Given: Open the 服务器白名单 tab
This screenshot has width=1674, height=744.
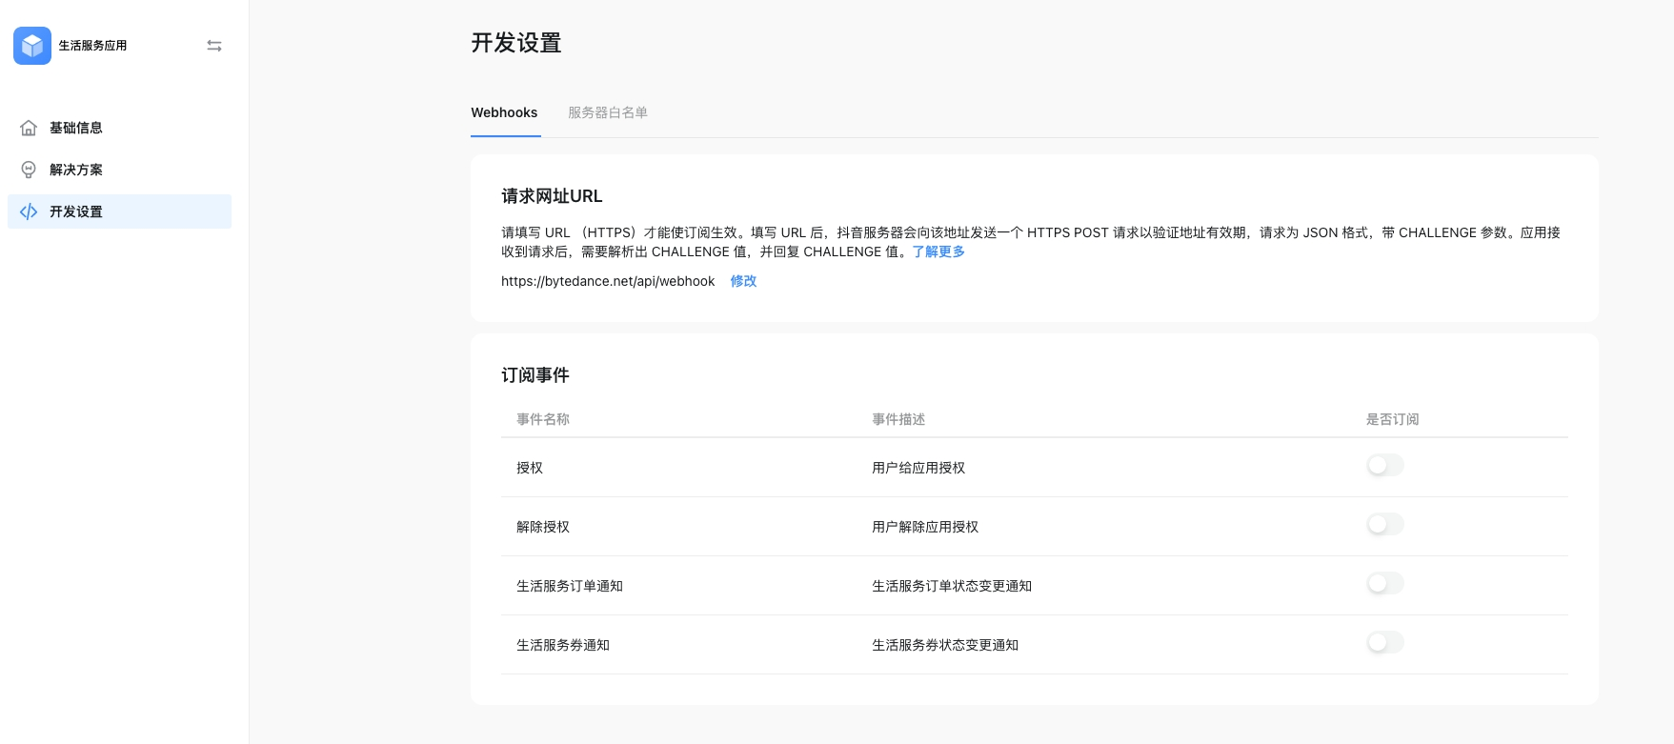Looking at the screenshot, I should tap(608, 112).
